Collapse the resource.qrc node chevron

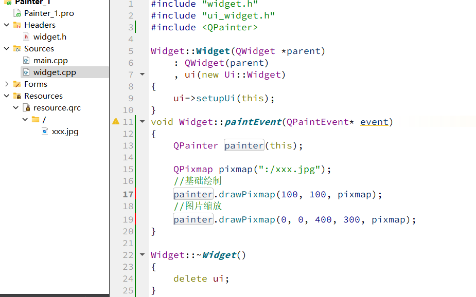coord(16,107)
